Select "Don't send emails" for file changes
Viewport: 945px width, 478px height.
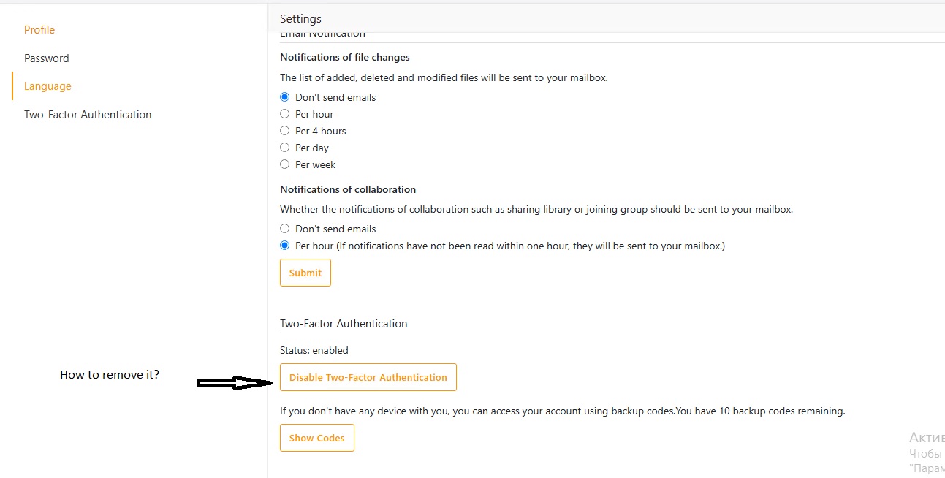pos(285,97)
